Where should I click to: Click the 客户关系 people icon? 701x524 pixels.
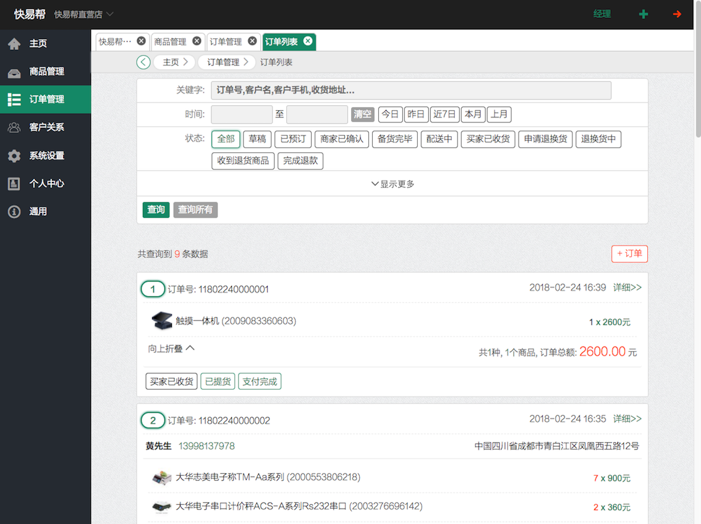point(14,127)
